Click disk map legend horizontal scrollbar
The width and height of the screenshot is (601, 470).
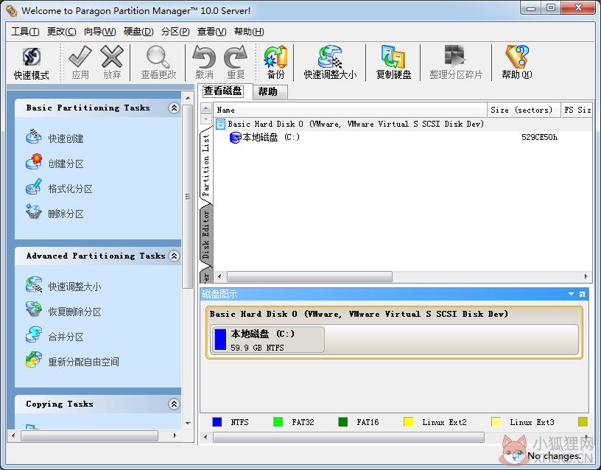[348, 437]
